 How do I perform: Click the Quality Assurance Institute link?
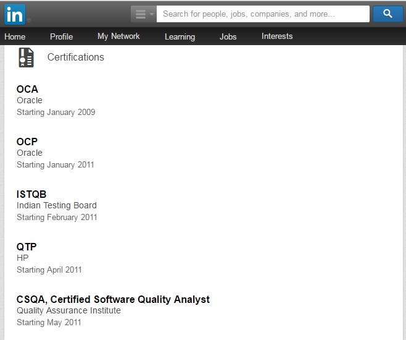point(68,310)
